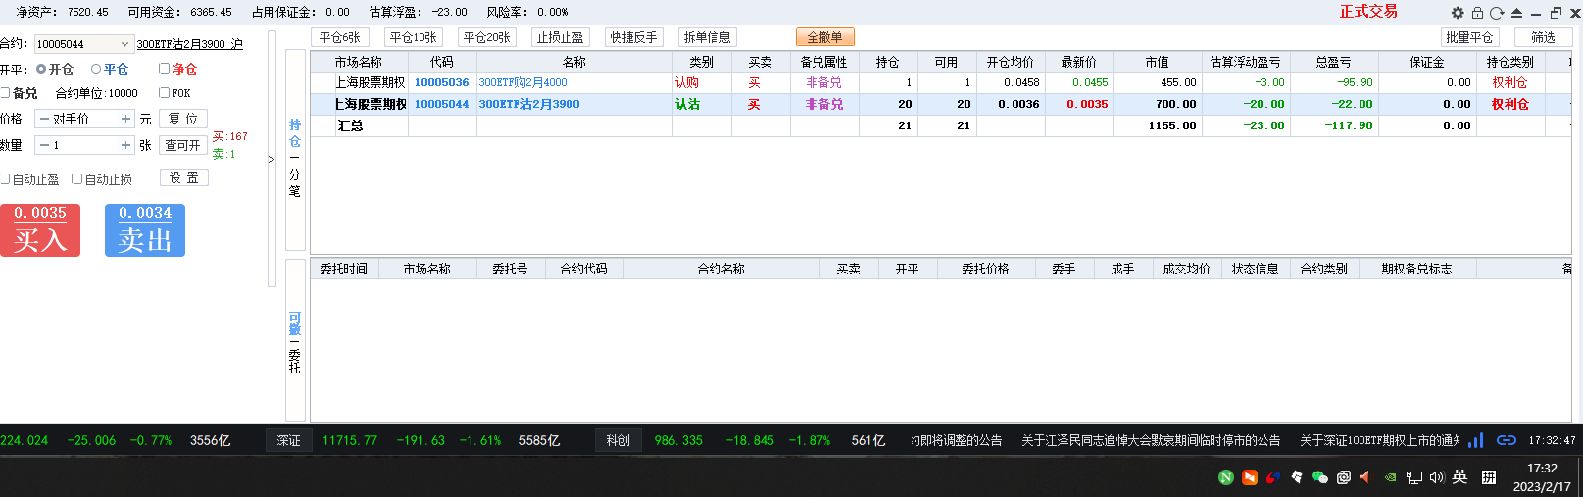Collapse the left order panel with arrow
The width and height of the screenshot is (1583, 497).
click(272, 159)
